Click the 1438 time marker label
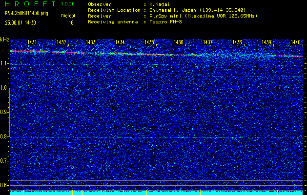This screenshot has height=195, width=307. point(237,42)
